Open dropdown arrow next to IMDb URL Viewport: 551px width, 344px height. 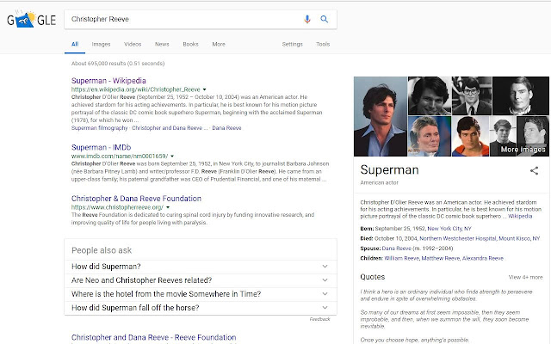click(172, 157)
